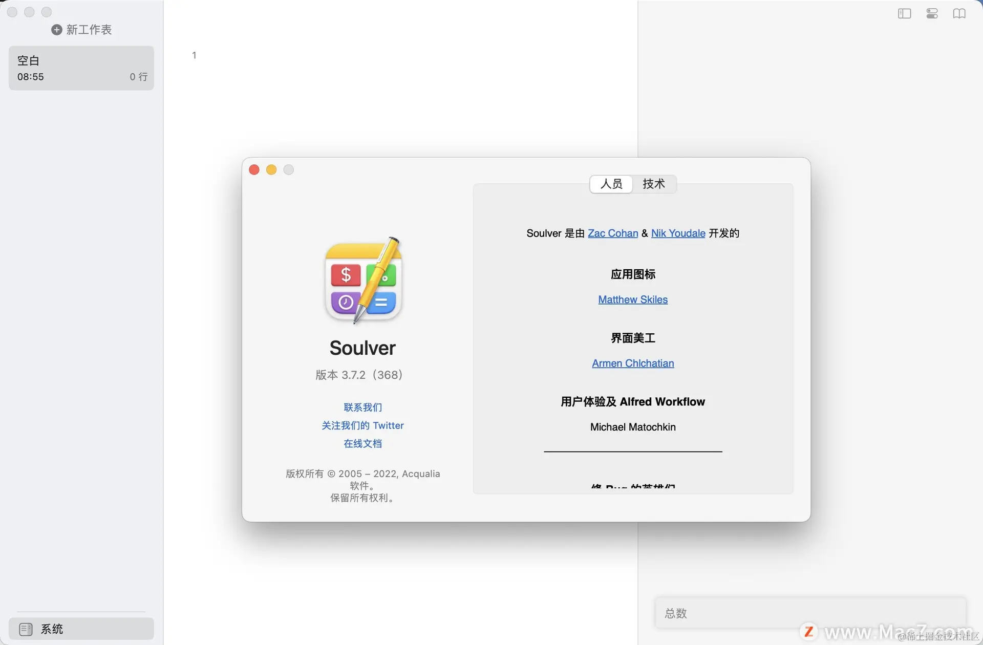This screenshot has height=645, width=983.
Task: Follow the 关注我们的 Twitter link
Action: click(362, 425)
